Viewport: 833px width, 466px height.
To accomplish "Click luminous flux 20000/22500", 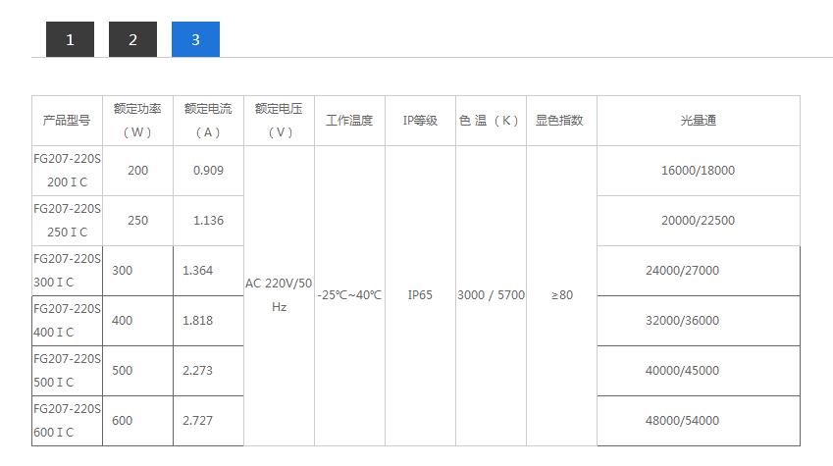I will click(x=698, y=221).
